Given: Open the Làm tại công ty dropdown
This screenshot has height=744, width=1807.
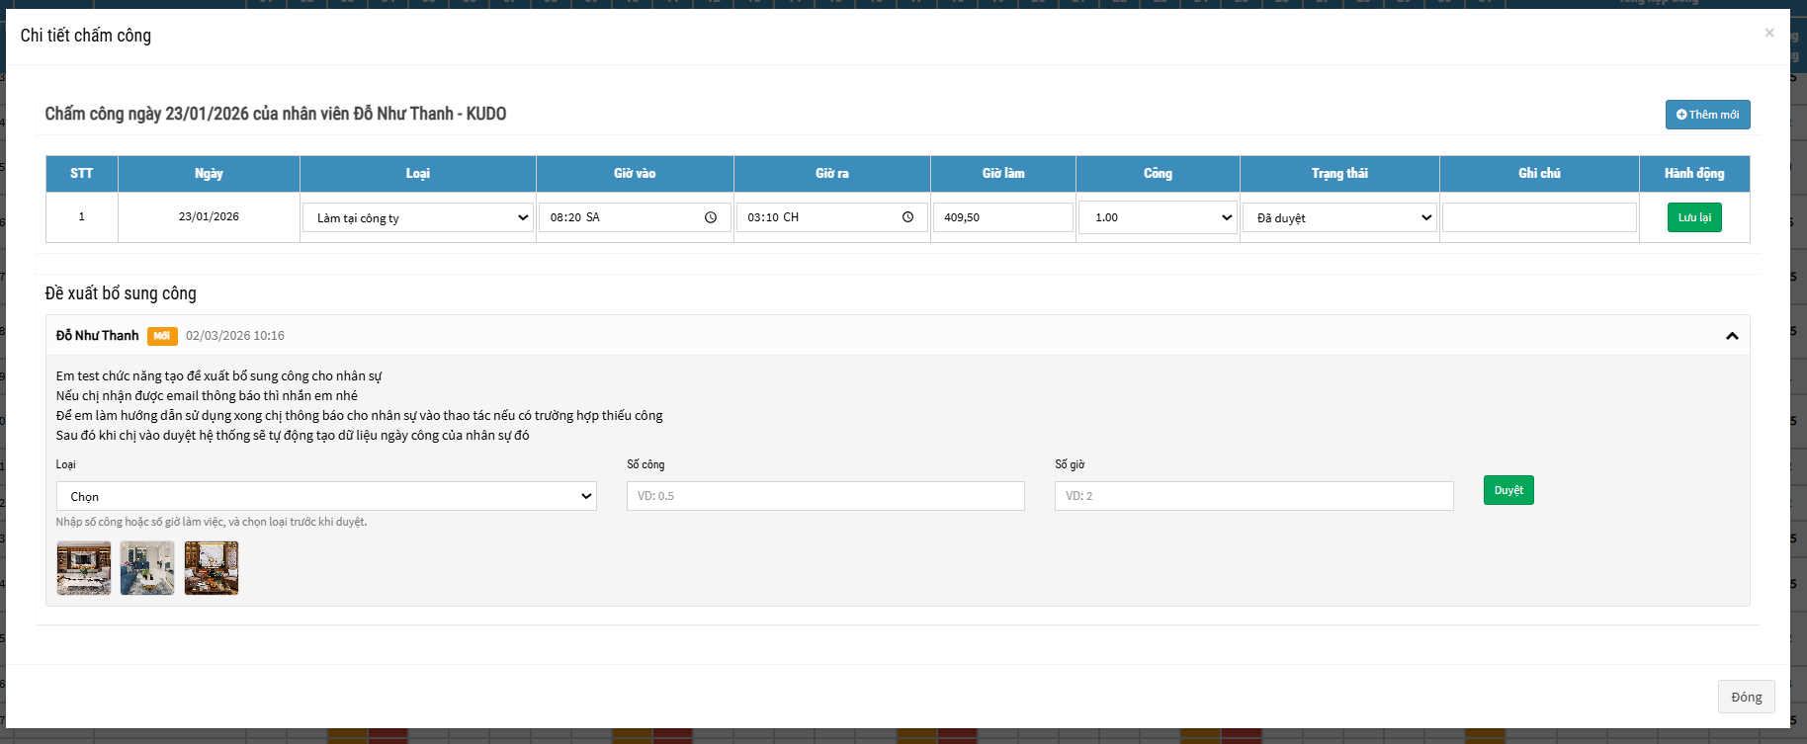Looking at the screenshot, I should pos(418,217).
